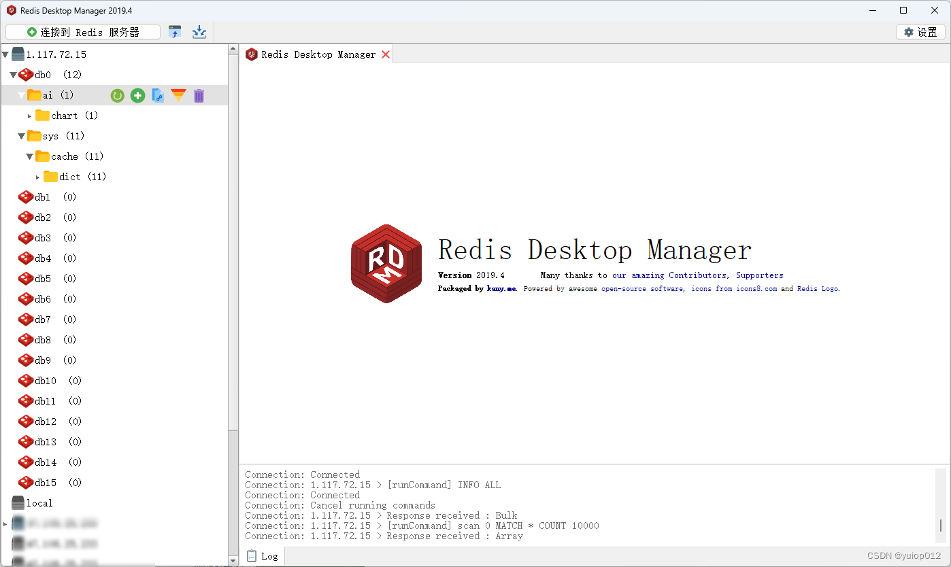951x567 pixels.
Task: Click the chart folder icon
Action: (43, 115)
